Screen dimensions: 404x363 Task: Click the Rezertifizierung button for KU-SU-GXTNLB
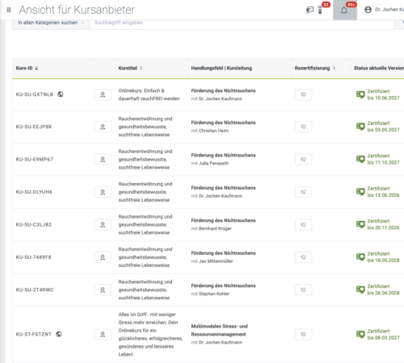(303, 94)
